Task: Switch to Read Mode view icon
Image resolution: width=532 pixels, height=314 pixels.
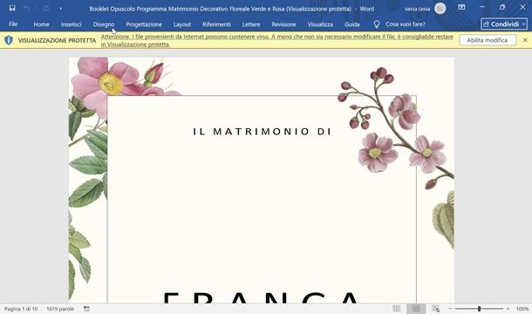Action: point(397,309)
